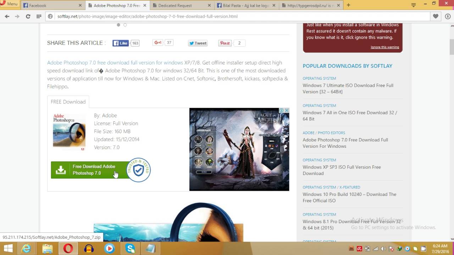The image size is (454, 255).
Task: Reload the current page
Action: 28,16
